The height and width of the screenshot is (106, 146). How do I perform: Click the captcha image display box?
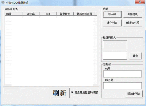(x=115, y=45)
